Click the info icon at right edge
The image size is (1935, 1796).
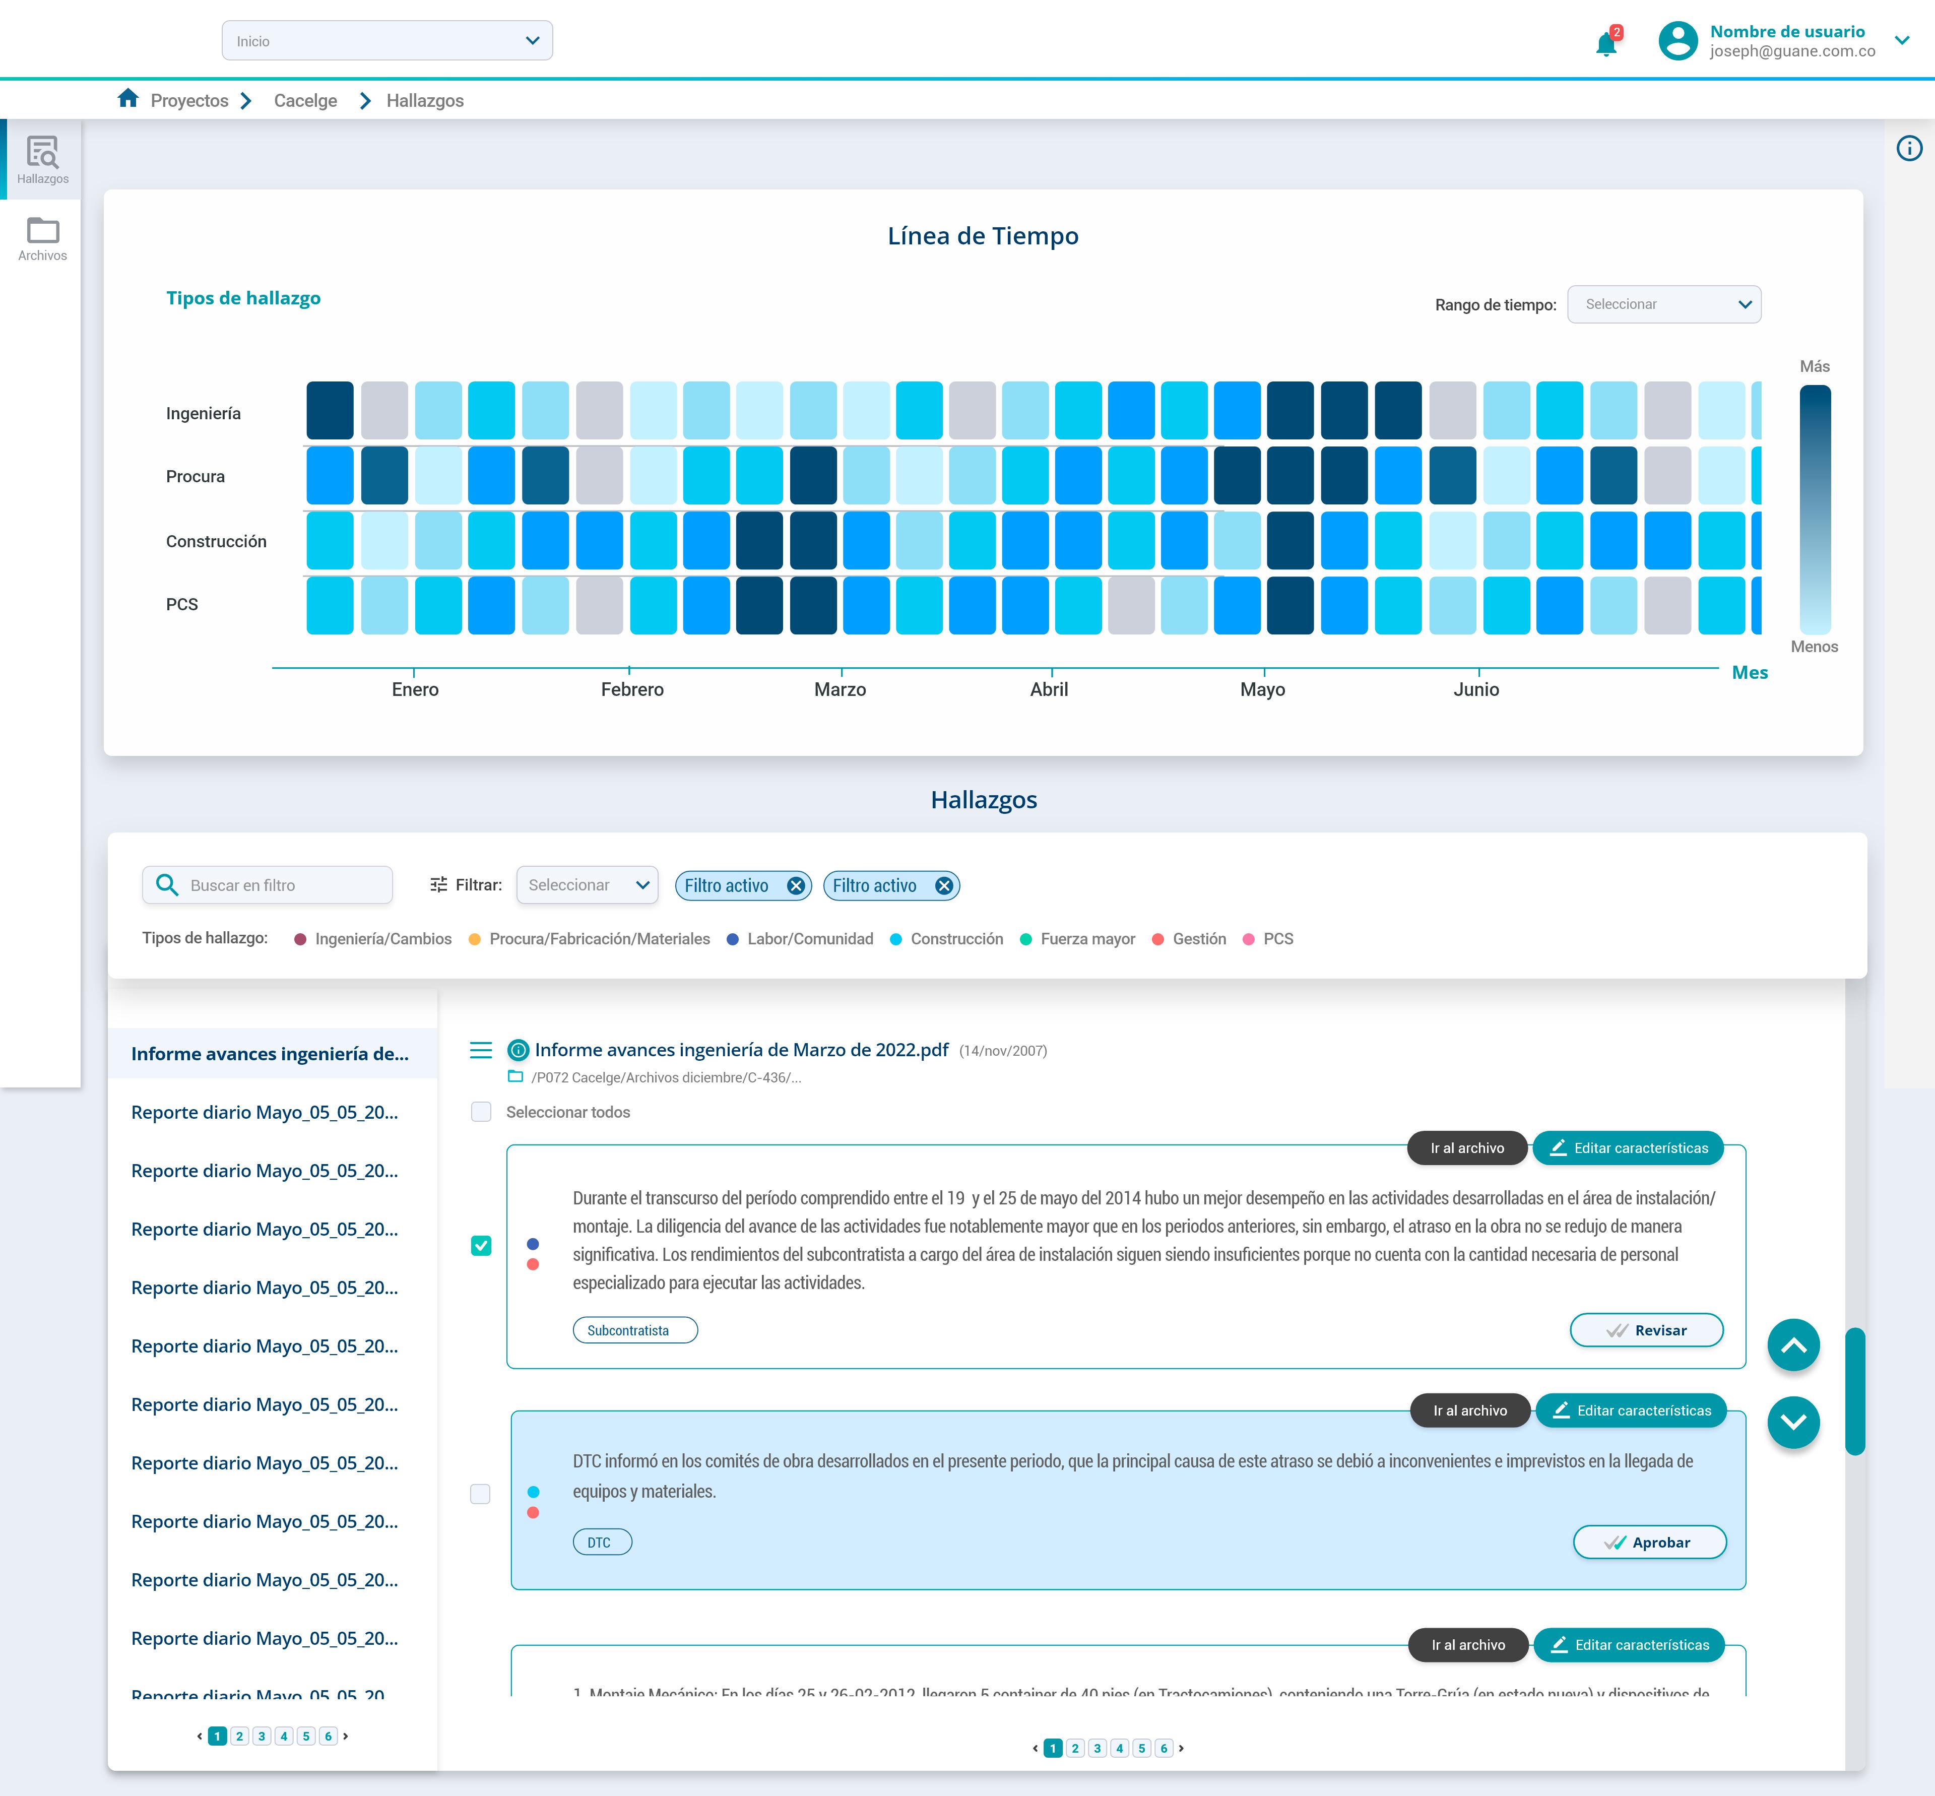(1909, 149)
